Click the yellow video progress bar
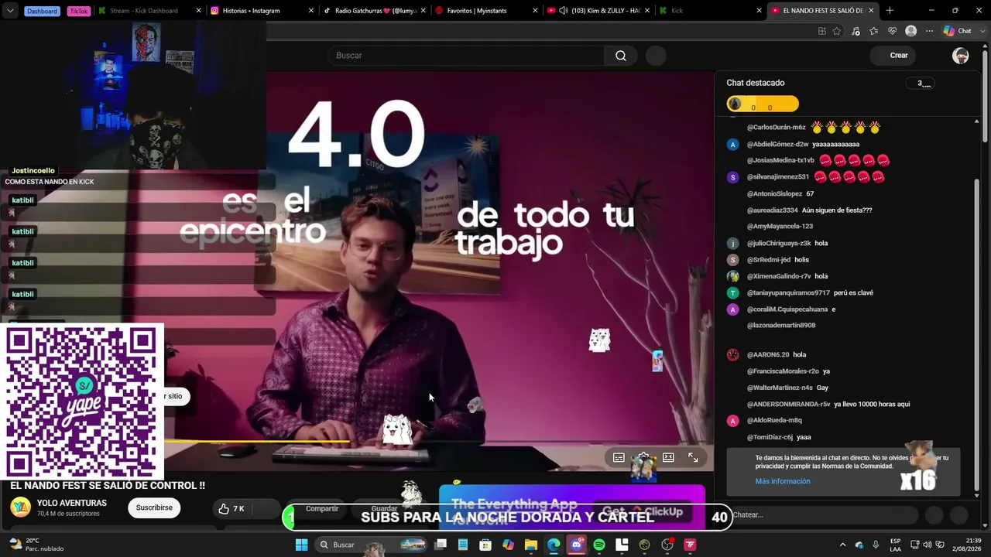The height and width of the screenshot is (557, 991). [256, 442]
